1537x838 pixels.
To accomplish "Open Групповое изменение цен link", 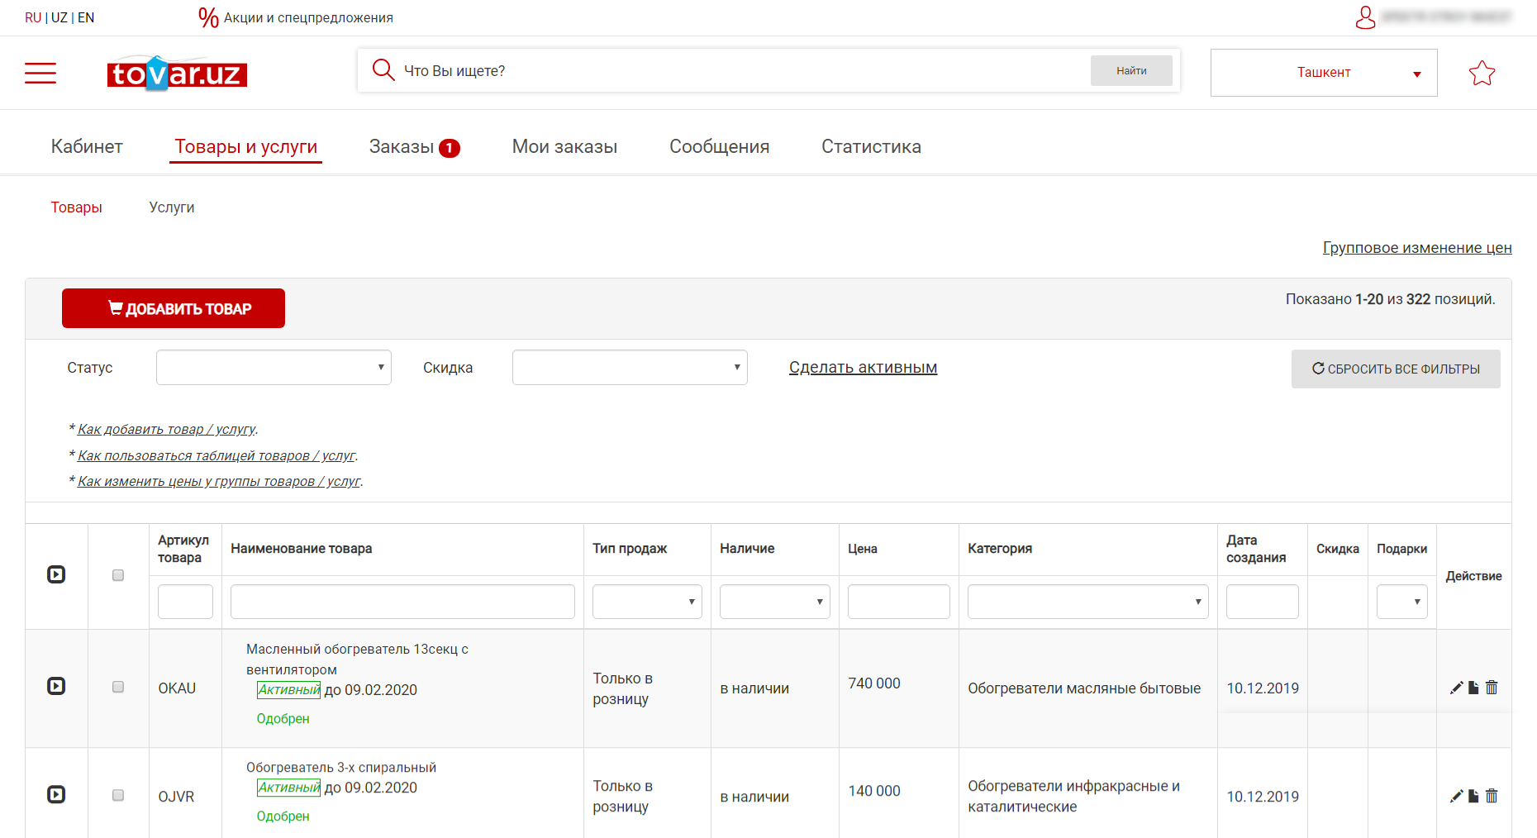I will [x=1417, y=248].
